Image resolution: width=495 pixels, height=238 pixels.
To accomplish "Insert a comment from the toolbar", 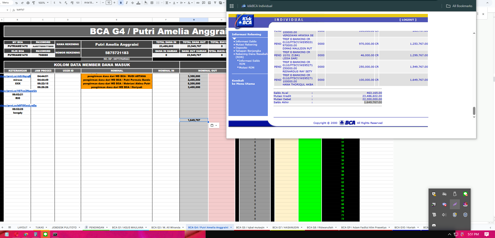I will [x=204, y=3].
